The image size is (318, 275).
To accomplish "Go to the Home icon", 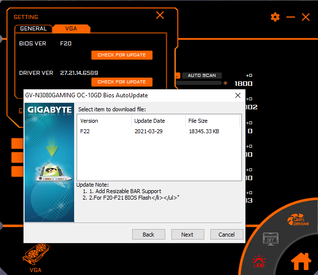I will pyautogui.click(x=301, y=261).
